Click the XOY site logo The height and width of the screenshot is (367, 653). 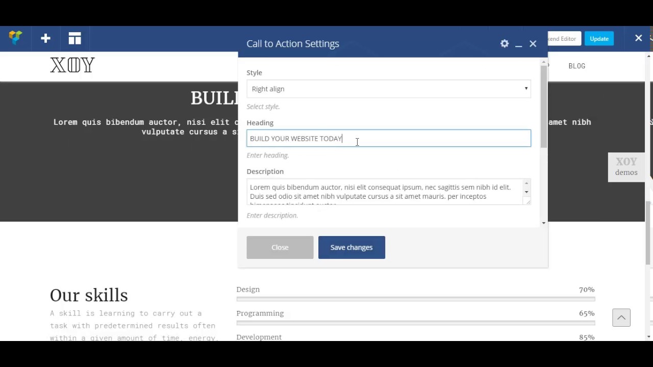(72, 65)
